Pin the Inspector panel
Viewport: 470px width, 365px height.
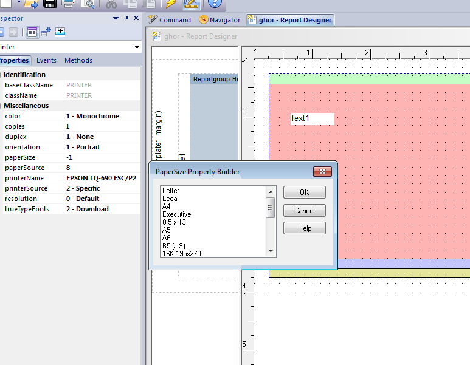click(126, 19)
